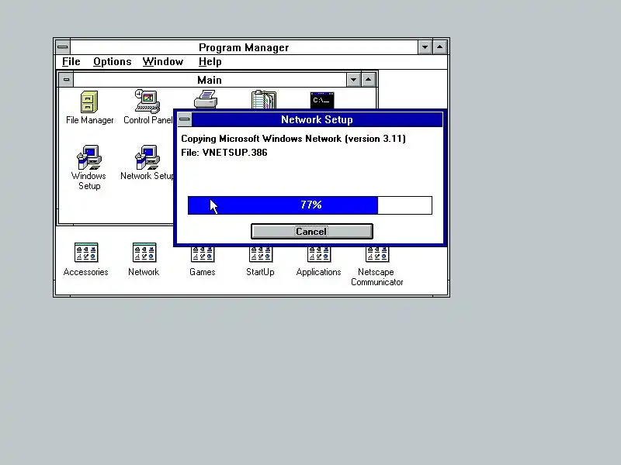Cancel the Network Setup file copy

pos(312,231)
